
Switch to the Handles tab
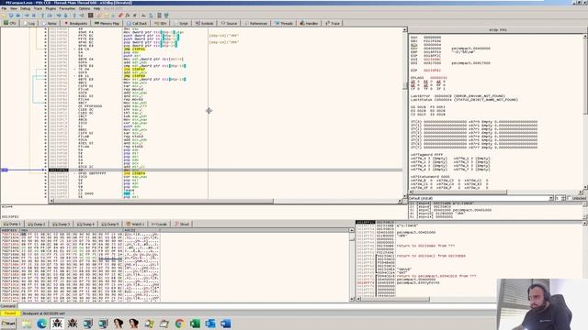tap(309, 23)
